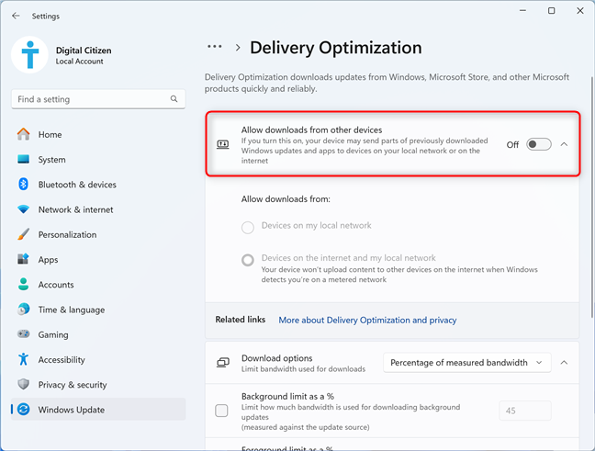Image resolution: width=595 pixels, height=451 pixels.
Task: Check the Background limit as a % box
Action: pyautogui.click(x=221, y=411)
